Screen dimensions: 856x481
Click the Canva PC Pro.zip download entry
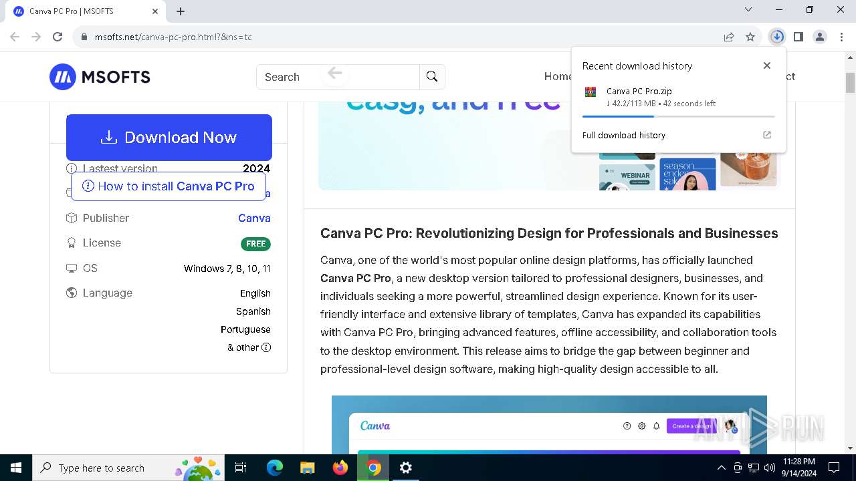tap(678, 98)
